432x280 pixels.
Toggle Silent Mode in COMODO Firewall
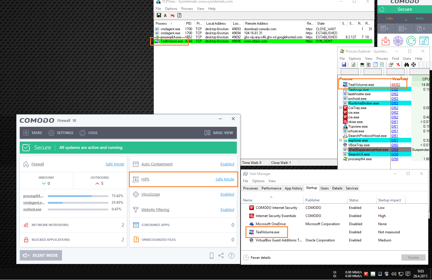point(41,255)
